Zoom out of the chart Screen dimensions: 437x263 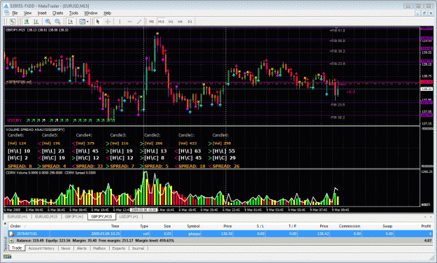pos(58,22)
